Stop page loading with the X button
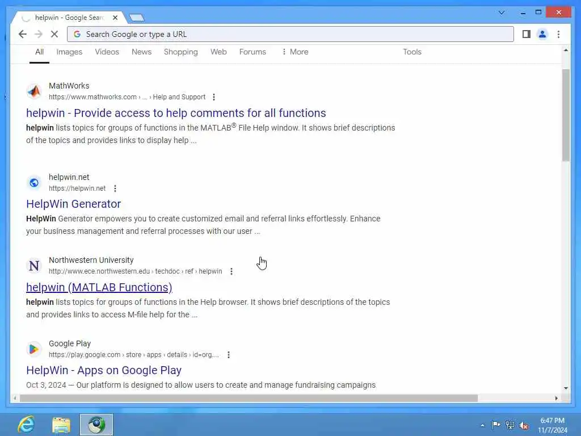Viewport: 581px width, 436px height. (x=54, y=34)
